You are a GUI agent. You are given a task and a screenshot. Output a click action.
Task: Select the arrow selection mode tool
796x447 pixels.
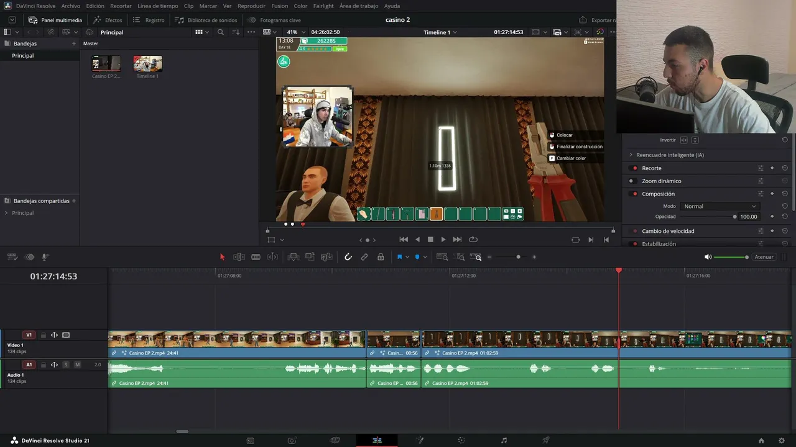(x=222, y=257)
